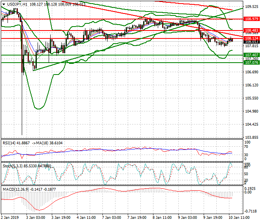
Task: Click the green 107.076 support price tag
Action: point(252,63)
